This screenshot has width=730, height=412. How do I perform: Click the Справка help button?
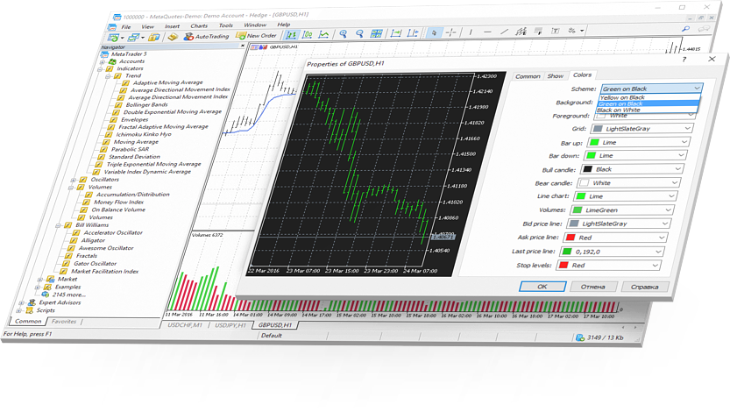click(x=644, y=287)
